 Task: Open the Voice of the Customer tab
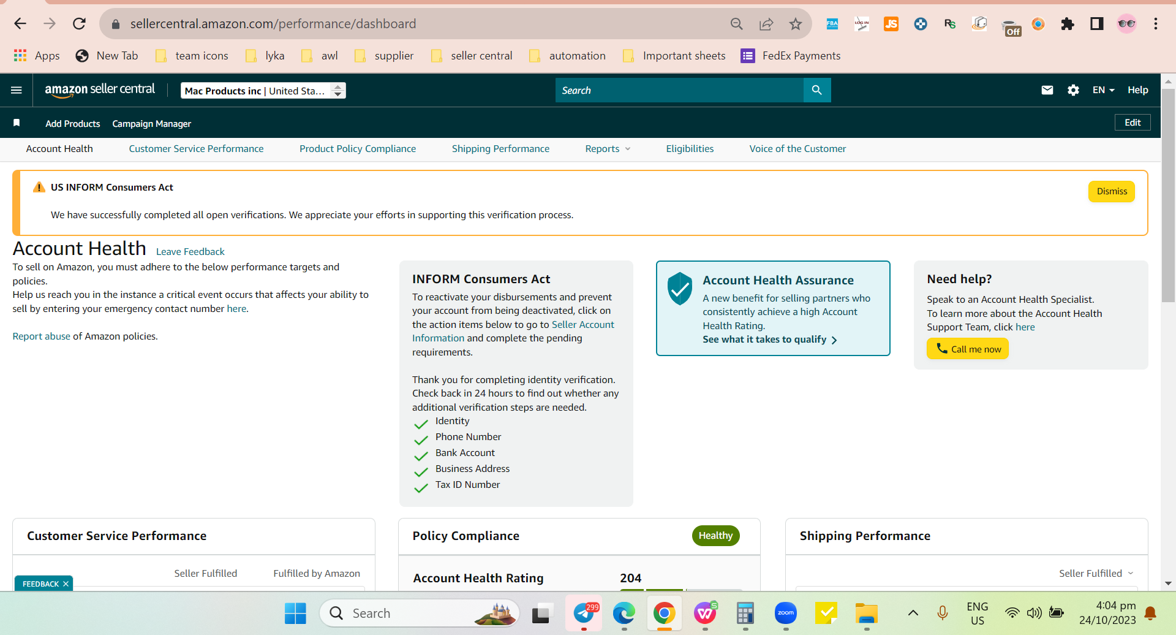[x=797, y=149]
